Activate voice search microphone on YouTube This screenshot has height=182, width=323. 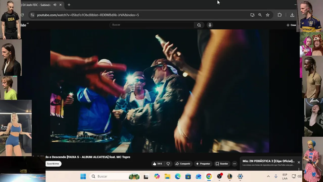[210, 25]
